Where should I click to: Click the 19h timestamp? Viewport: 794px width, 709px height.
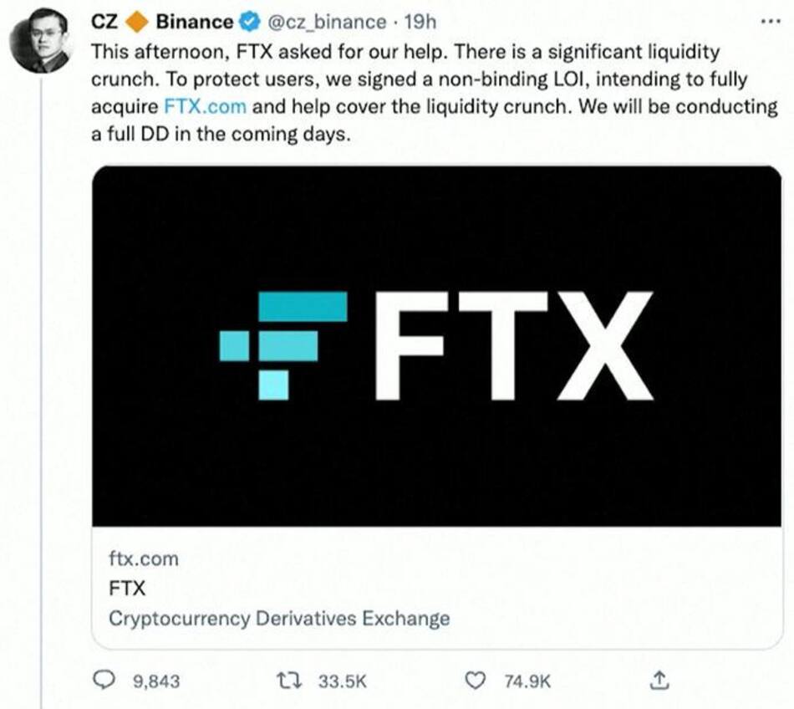420,23
